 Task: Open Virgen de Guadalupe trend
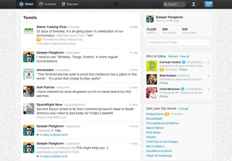click(159, 156)
